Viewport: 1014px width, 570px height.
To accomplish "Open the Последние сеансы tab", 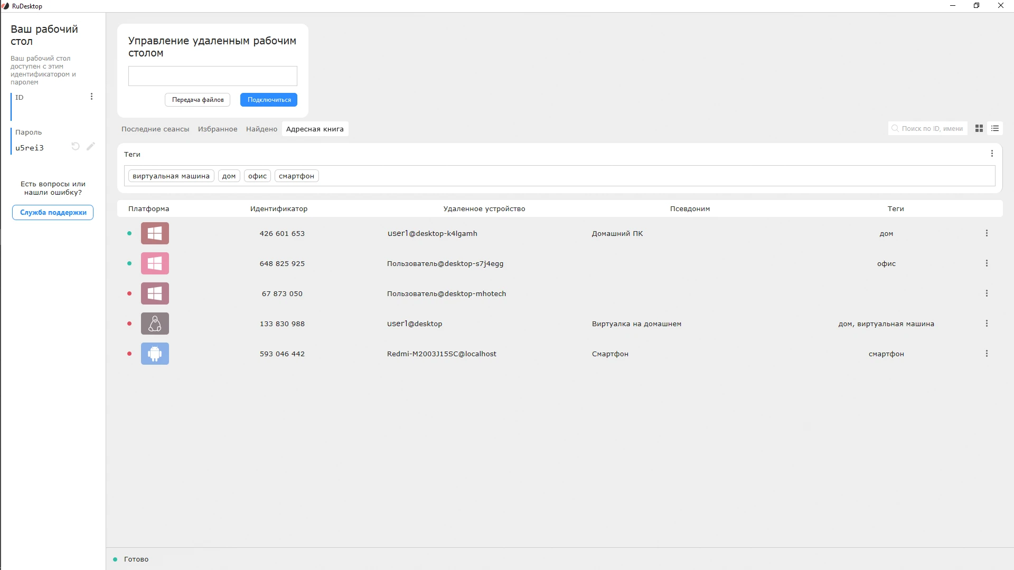I will [155, 129].
